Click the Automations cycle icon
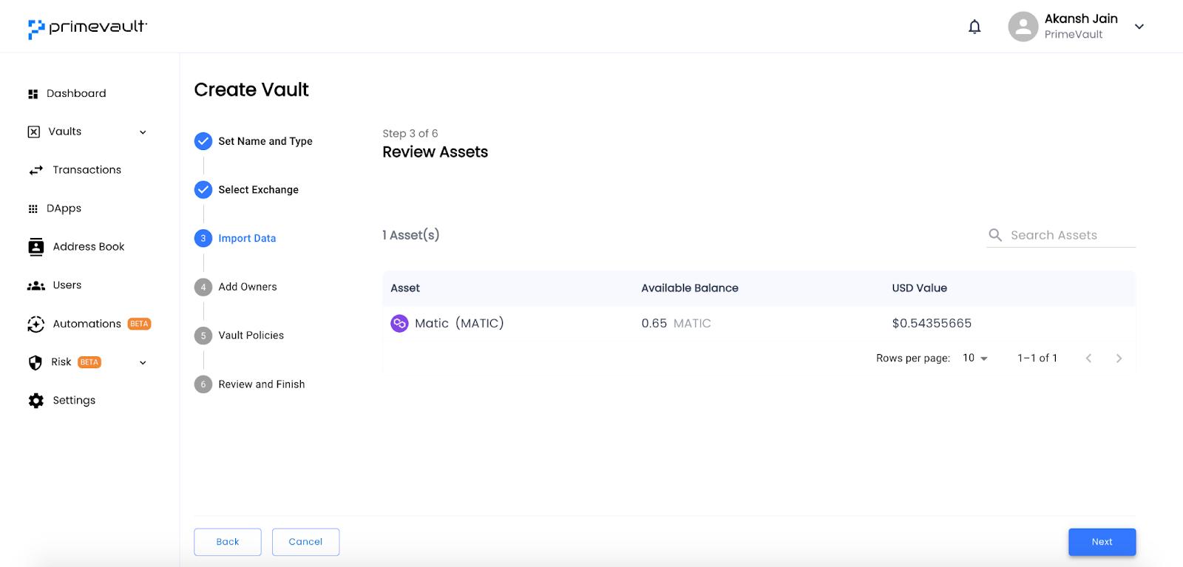The width and height of the screenshot is (1183, 567). coord(36,324)
